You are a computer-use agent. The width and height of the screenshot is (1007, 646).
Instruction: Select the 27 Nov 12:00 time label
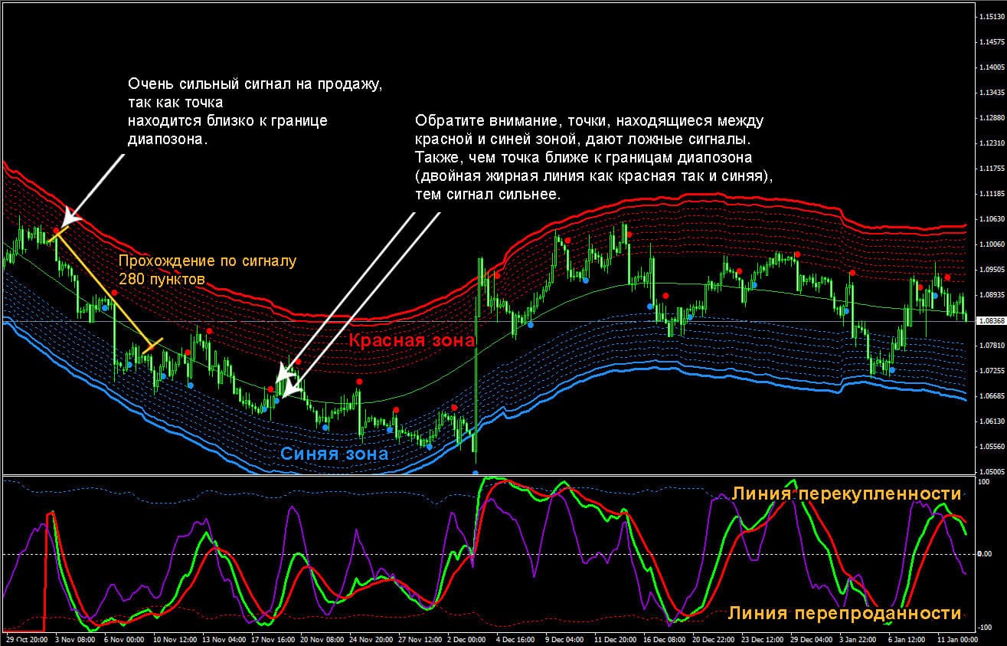pos(422,638)
